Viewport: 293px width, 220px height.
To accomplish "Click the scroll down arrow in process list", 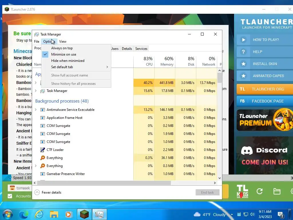I will point(219,178).
